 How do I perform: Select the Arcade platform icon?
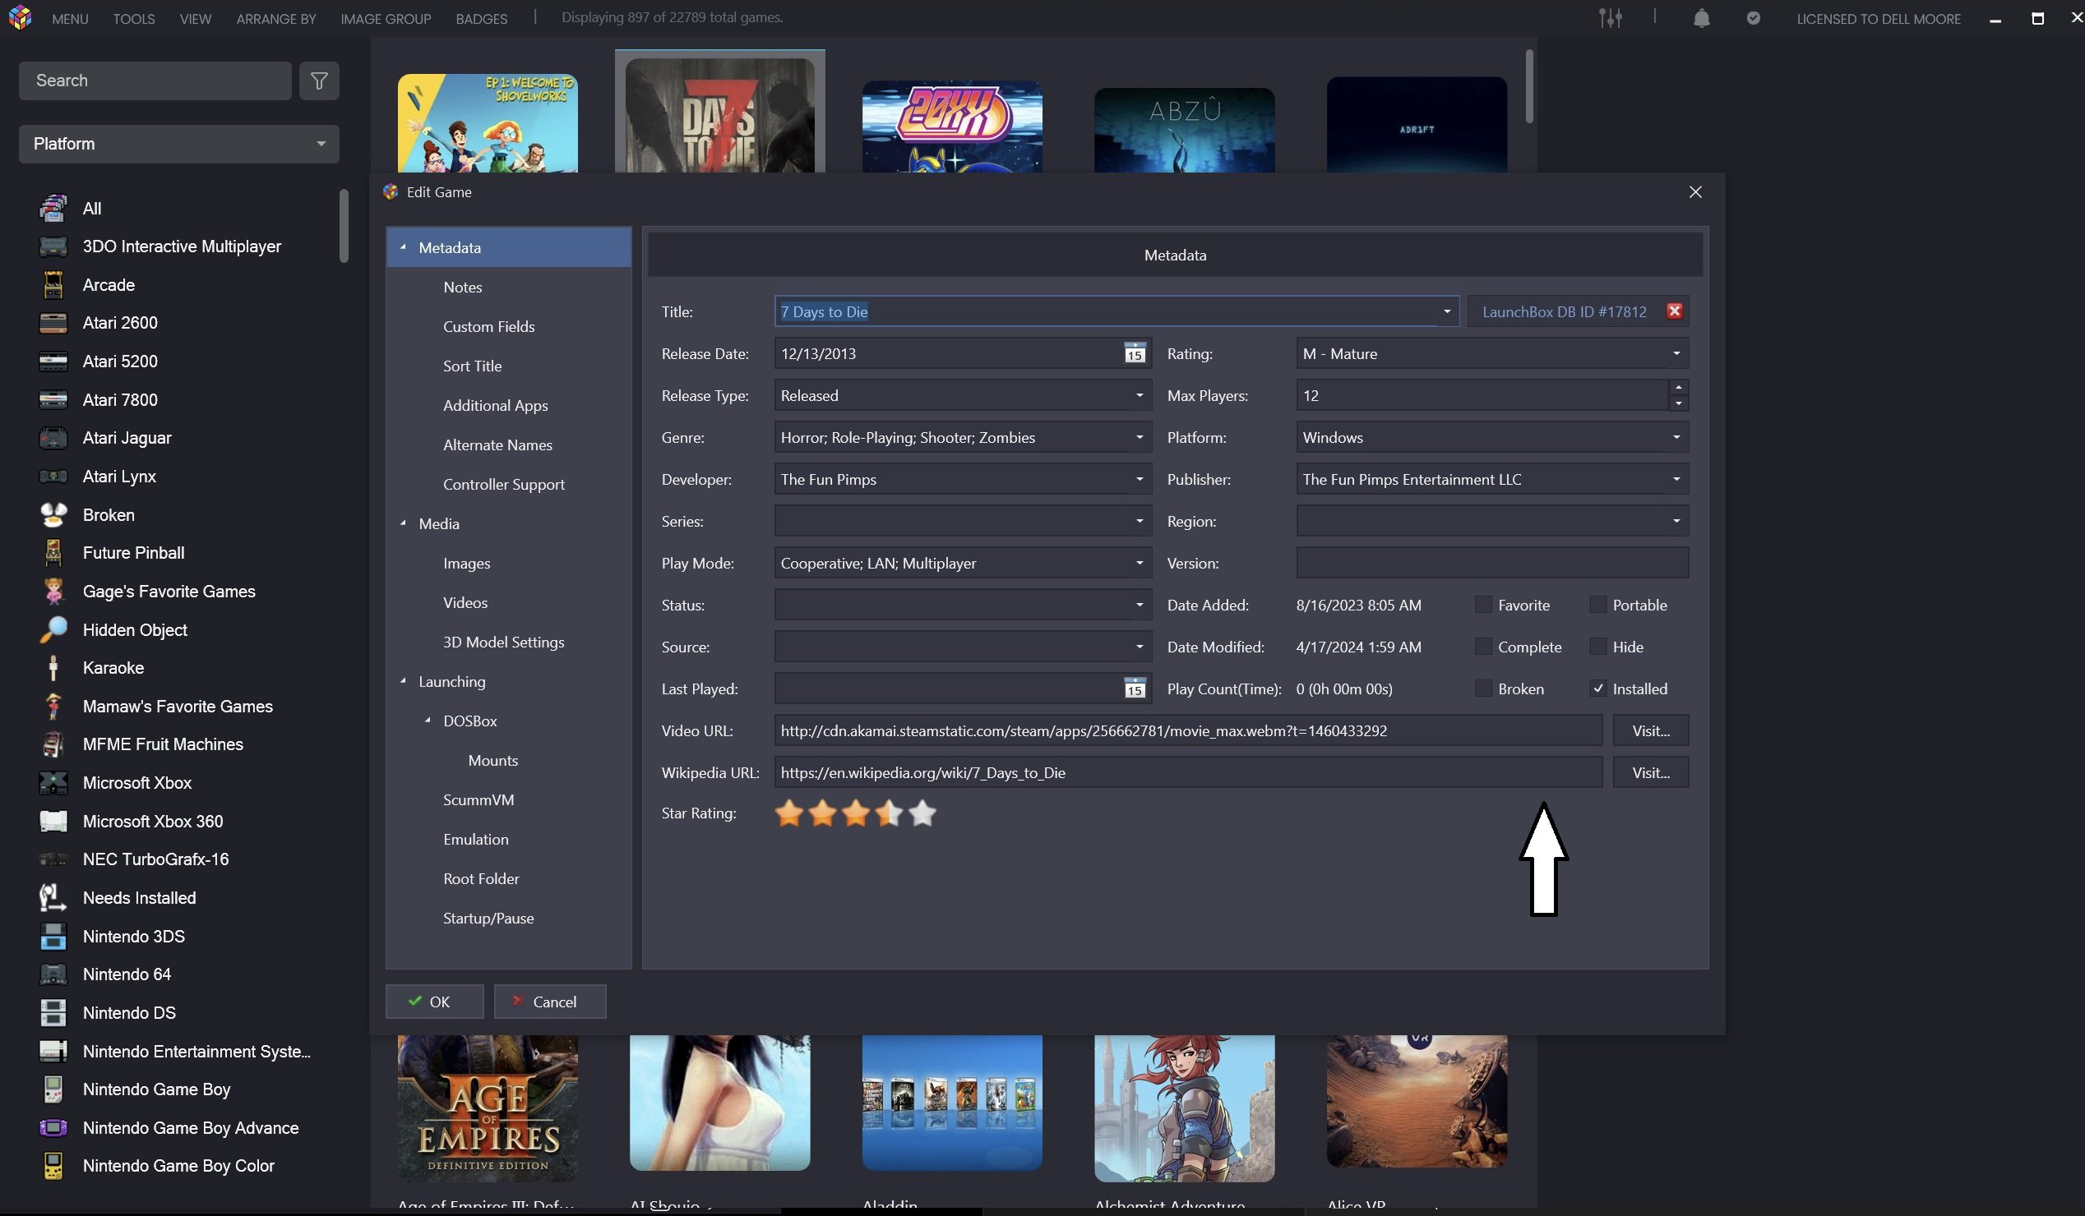53,284
